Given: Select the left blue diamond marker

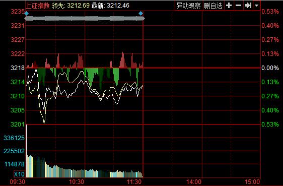Looking at the screenshot, I should [27, 14].
